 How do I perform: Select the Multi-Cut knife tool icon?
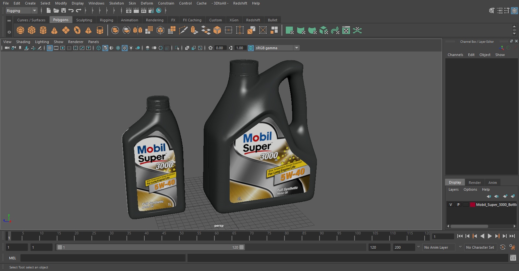(x=183, y=30)
